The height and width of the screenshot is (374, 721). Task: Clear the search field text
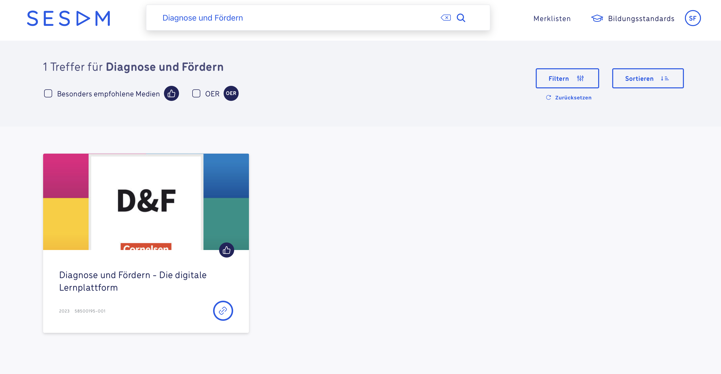[x=445, y=18]
